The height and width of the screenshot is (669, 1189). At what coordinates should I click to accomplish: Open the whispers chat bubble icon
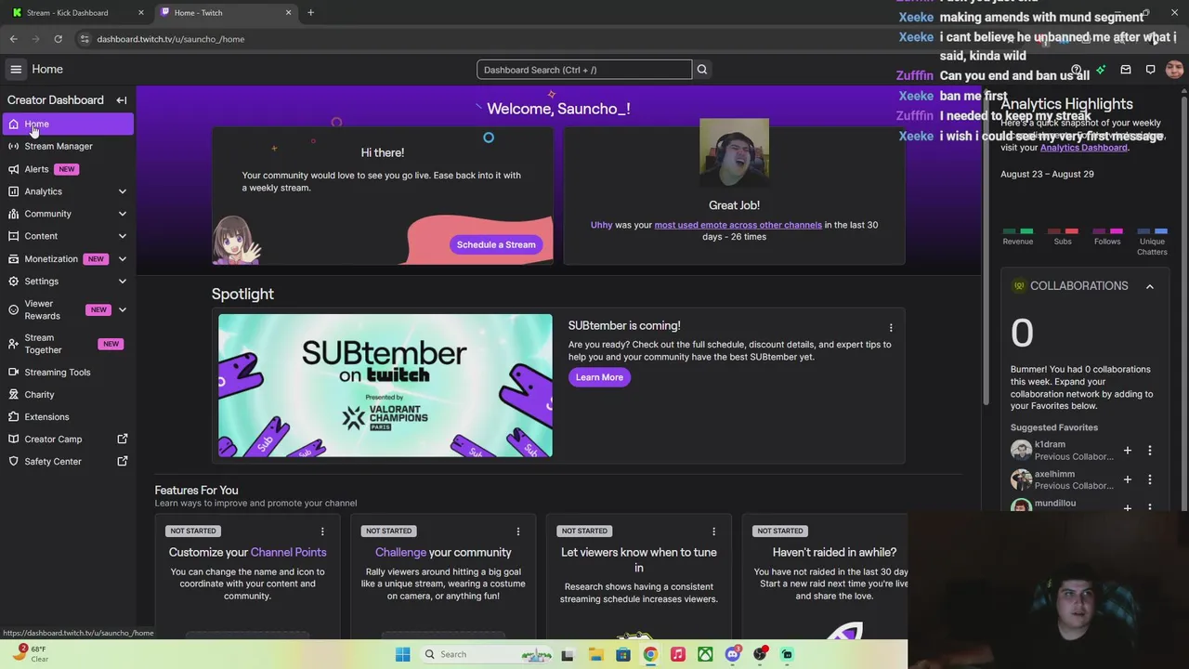[1150, 70]
